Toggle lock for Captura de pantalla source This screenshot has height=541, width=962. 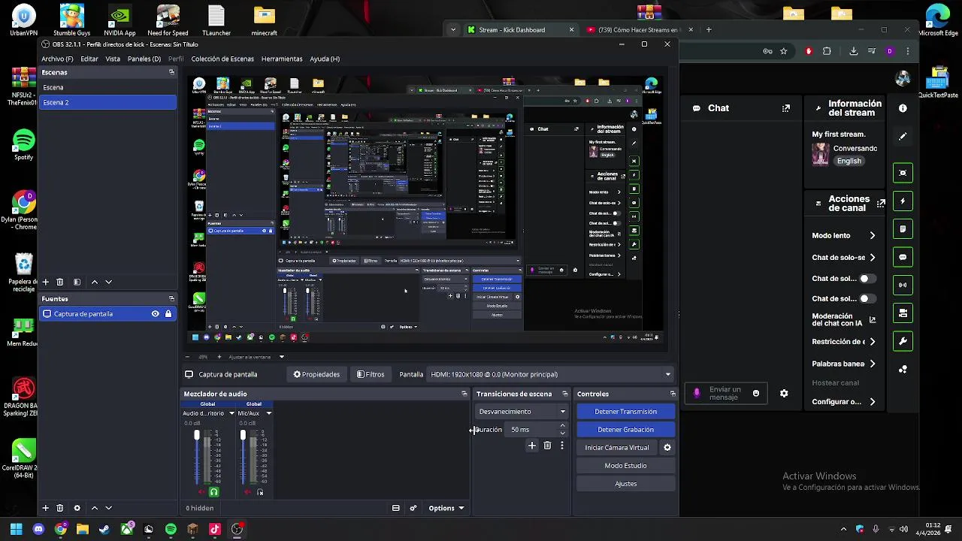168,314
